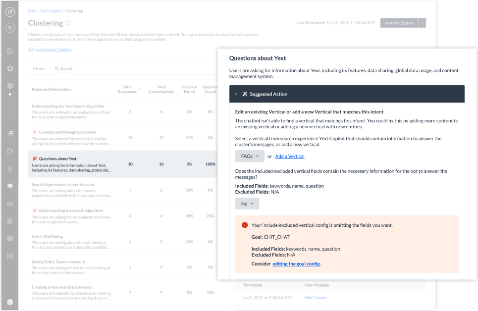Select the Questions about Yext cluster row

[x=122, y=164]
